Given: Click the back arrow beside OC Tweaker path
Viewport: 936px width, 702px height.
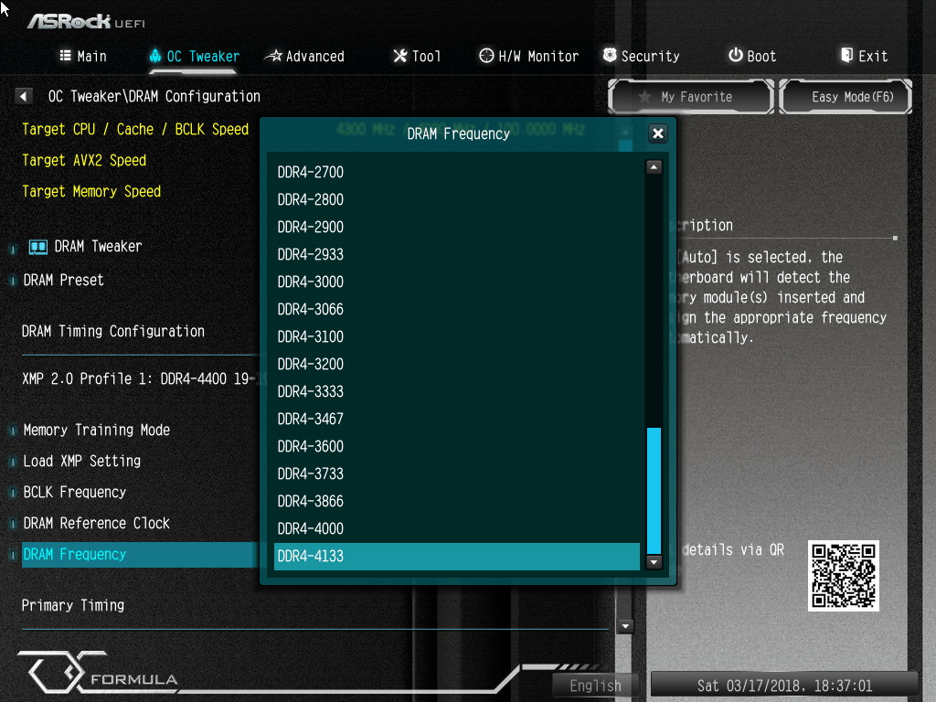Looking at the screenshot, I should (25, 96).
